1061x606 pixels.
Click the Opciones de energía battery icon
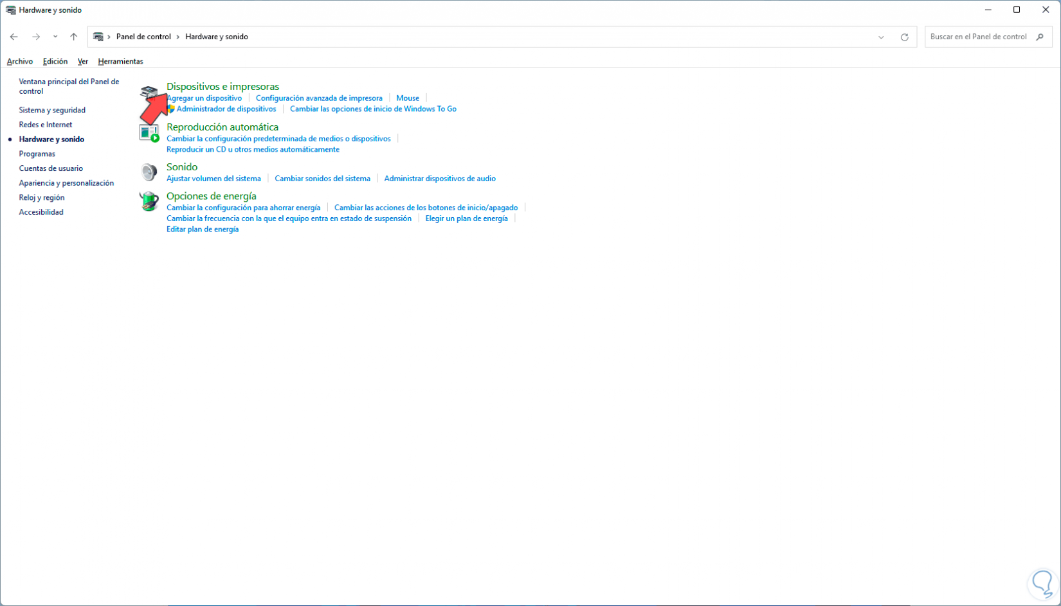[x=149, y=201]
